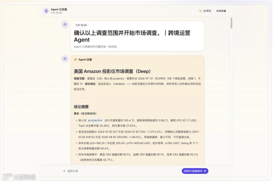Click the Agent 回复 label text
The width and height of the screenshot is (273, 182).
pos(85,59)
